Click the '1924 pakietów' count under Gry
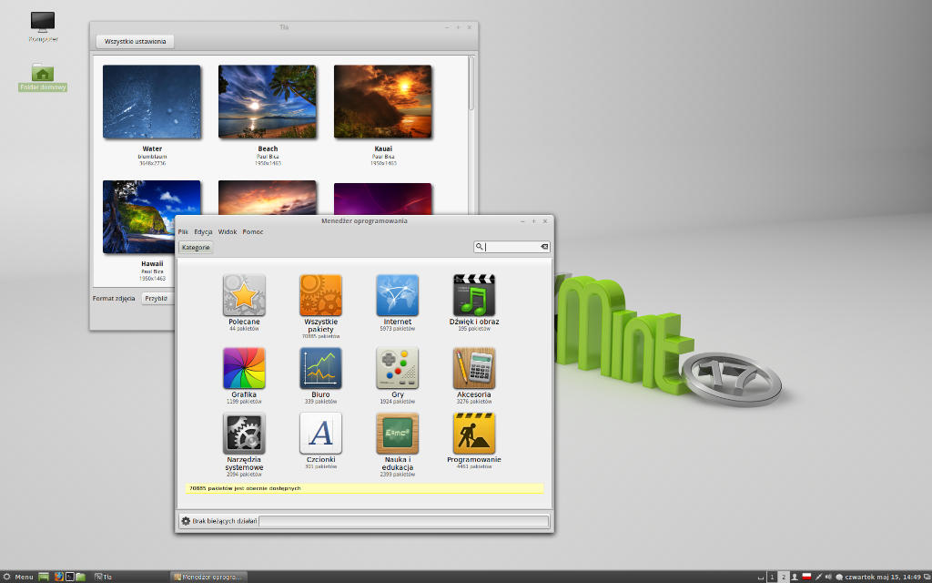The image size is (932, 583). 397,402
